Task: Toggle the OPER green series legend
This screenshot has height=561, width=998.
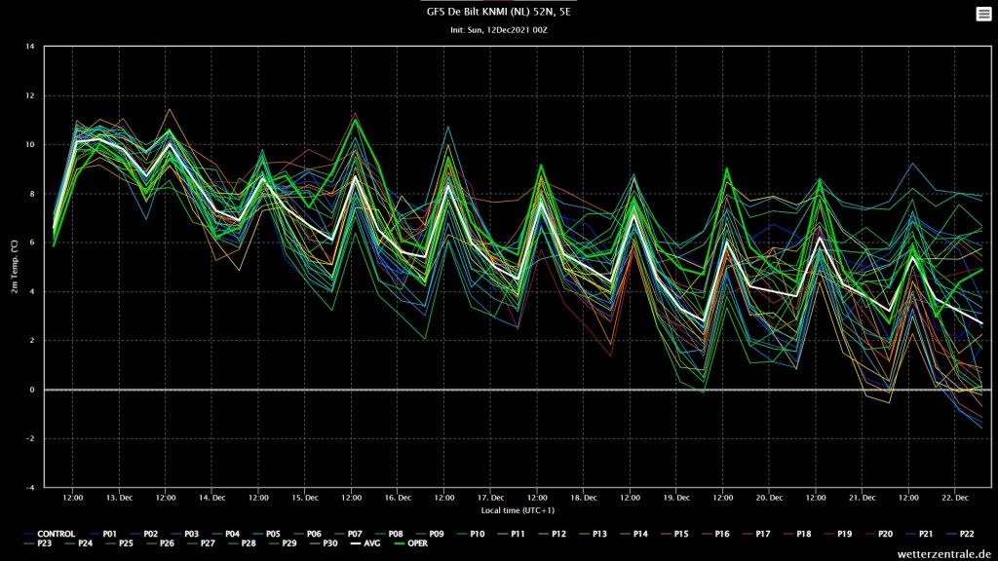Action: (411, 543)
